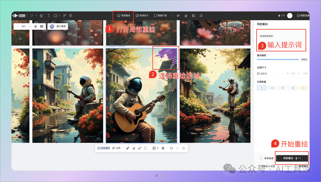Screen dimensions: 321x182
Task: Click the Scissors cut icon
Action: [178, 15]
